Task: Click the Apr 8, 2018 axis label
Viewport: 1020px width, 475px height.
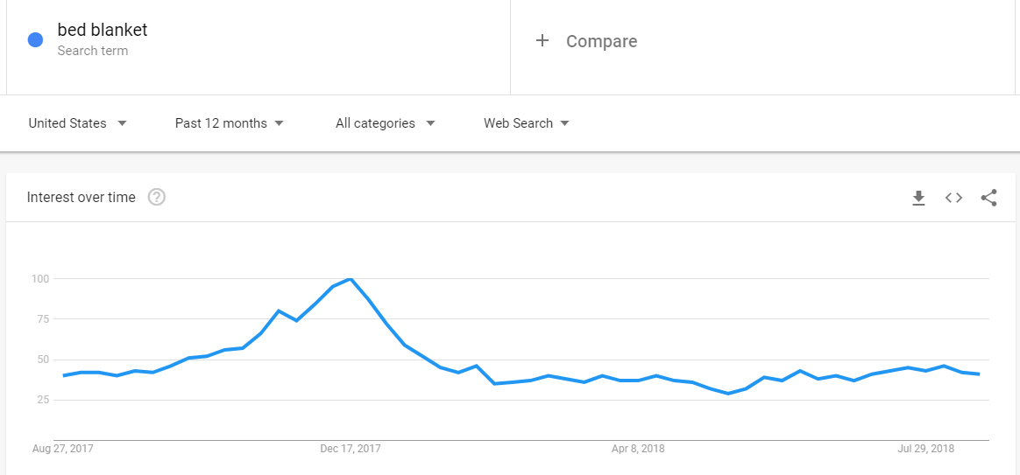Action: pos(638,449)
